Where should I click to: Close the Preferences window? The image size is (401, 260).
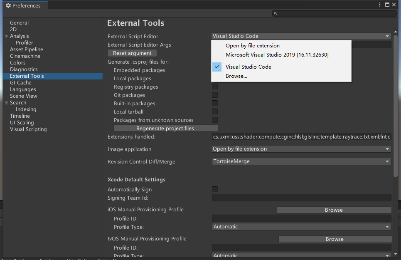tap(394, 5)
